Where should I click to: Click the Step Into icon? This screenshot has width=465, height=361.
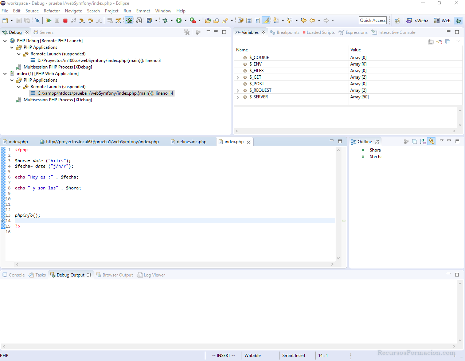pyautogui.click(x=82, y=21)
